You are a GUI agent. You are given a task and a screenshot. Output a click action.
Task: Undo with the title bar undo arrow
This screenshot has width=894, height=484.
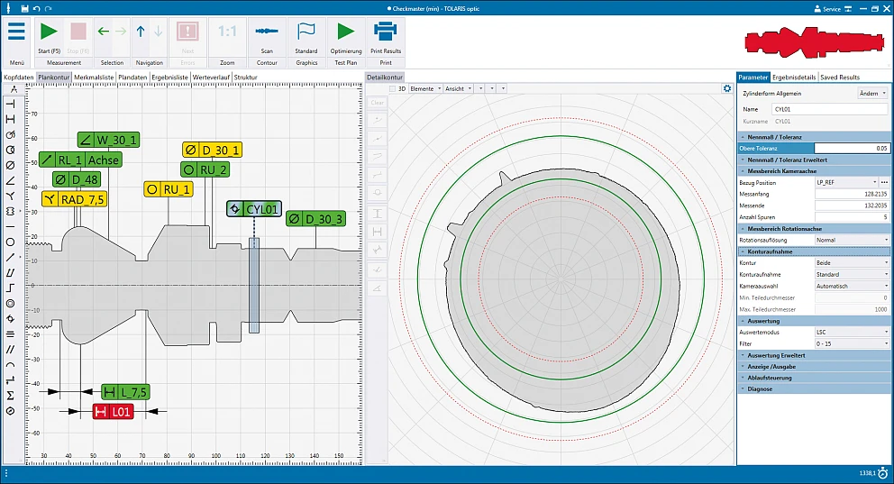coord(36,8)
